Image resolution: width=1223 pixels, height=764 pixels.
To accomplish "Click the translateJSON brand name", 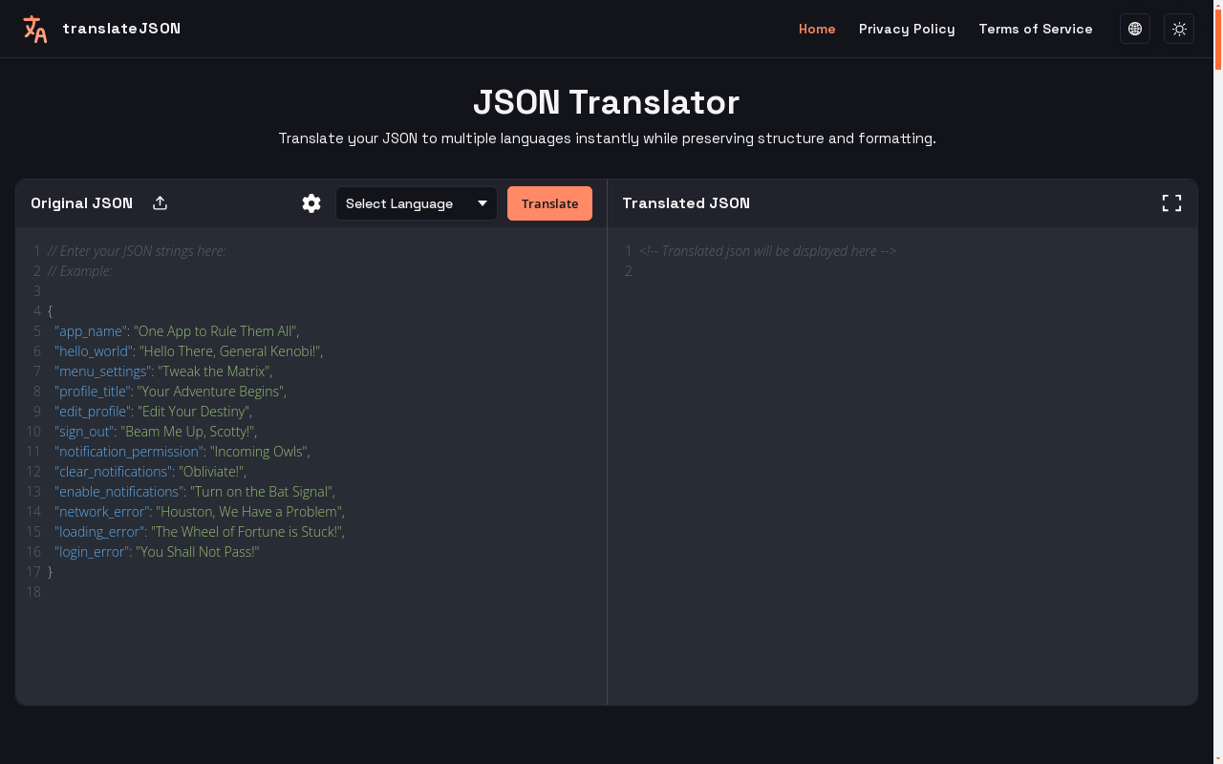I will 121,28.
